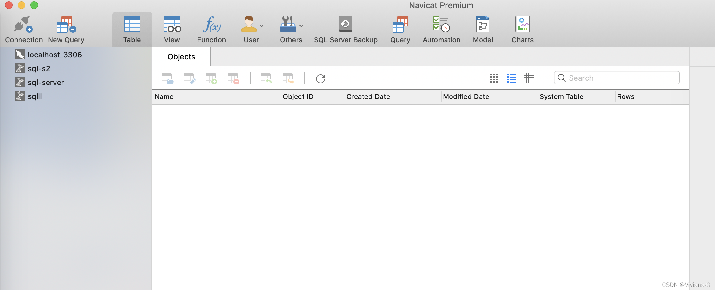This screenshot has width=715, height=290.
Task: Click the Connection plug icon
Action: [23, 25]
